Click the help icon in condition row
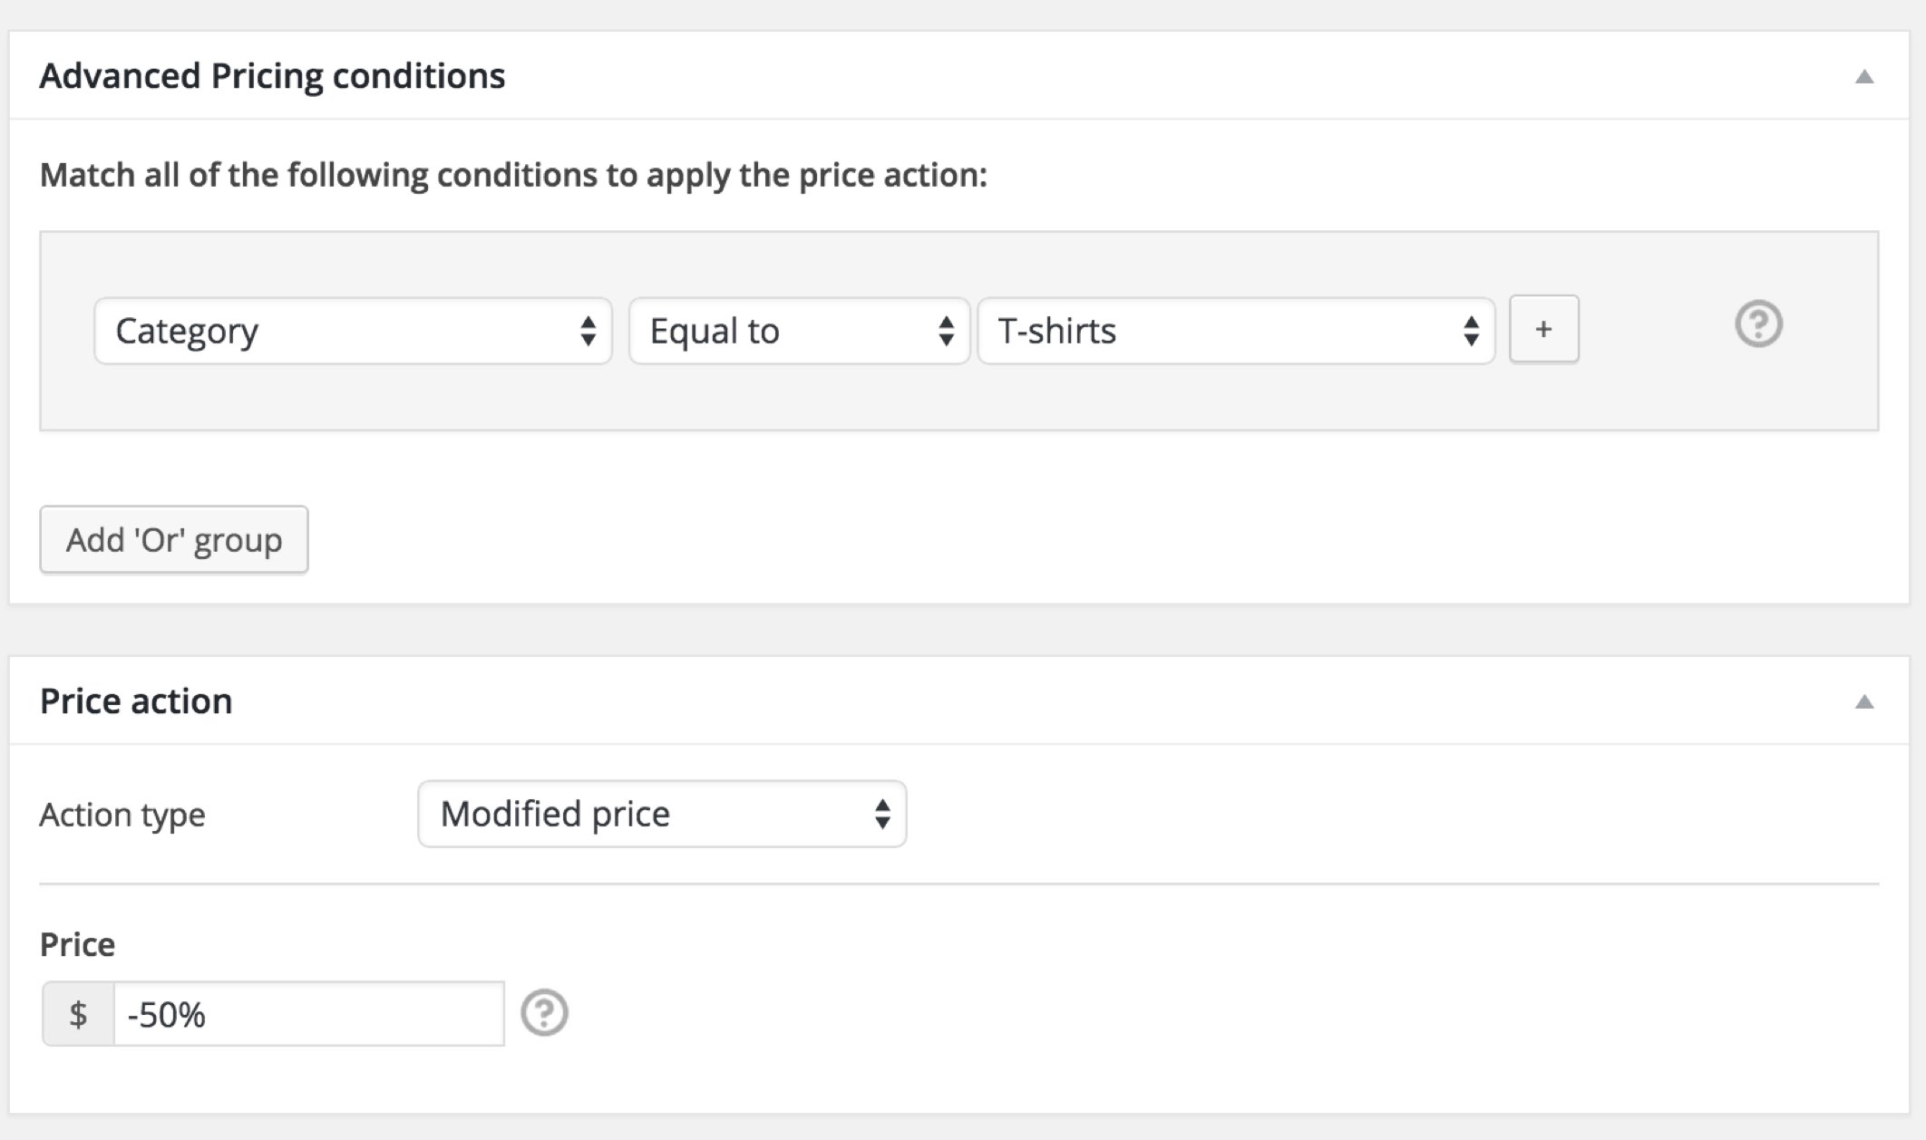This screenshot has height=1140, width=1926. (1758, 324)
